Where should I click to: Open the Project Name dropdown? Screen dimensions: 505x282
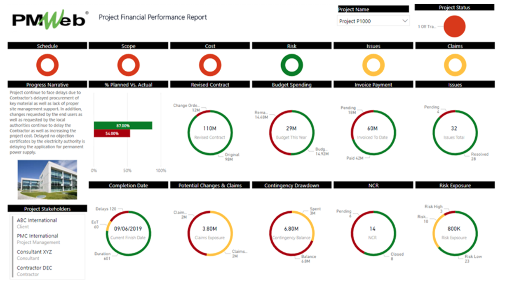(373, 21)
